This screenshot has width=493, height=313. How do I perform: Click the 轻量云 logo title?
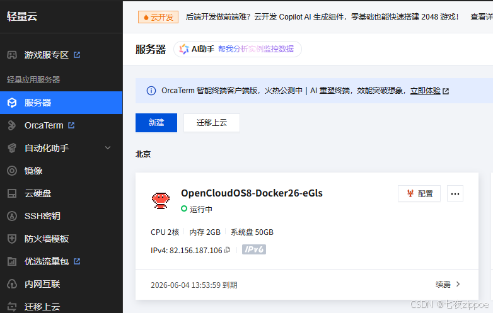22,16
